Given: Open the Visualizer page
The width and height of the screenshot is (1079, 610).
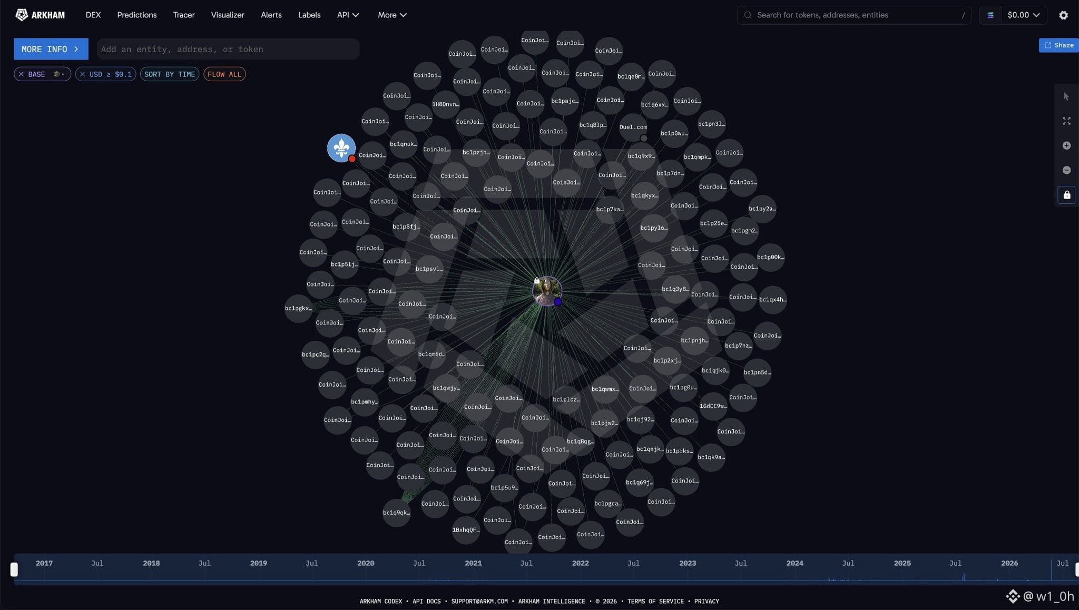Looking at the screenshot, I should coord(228,15).
